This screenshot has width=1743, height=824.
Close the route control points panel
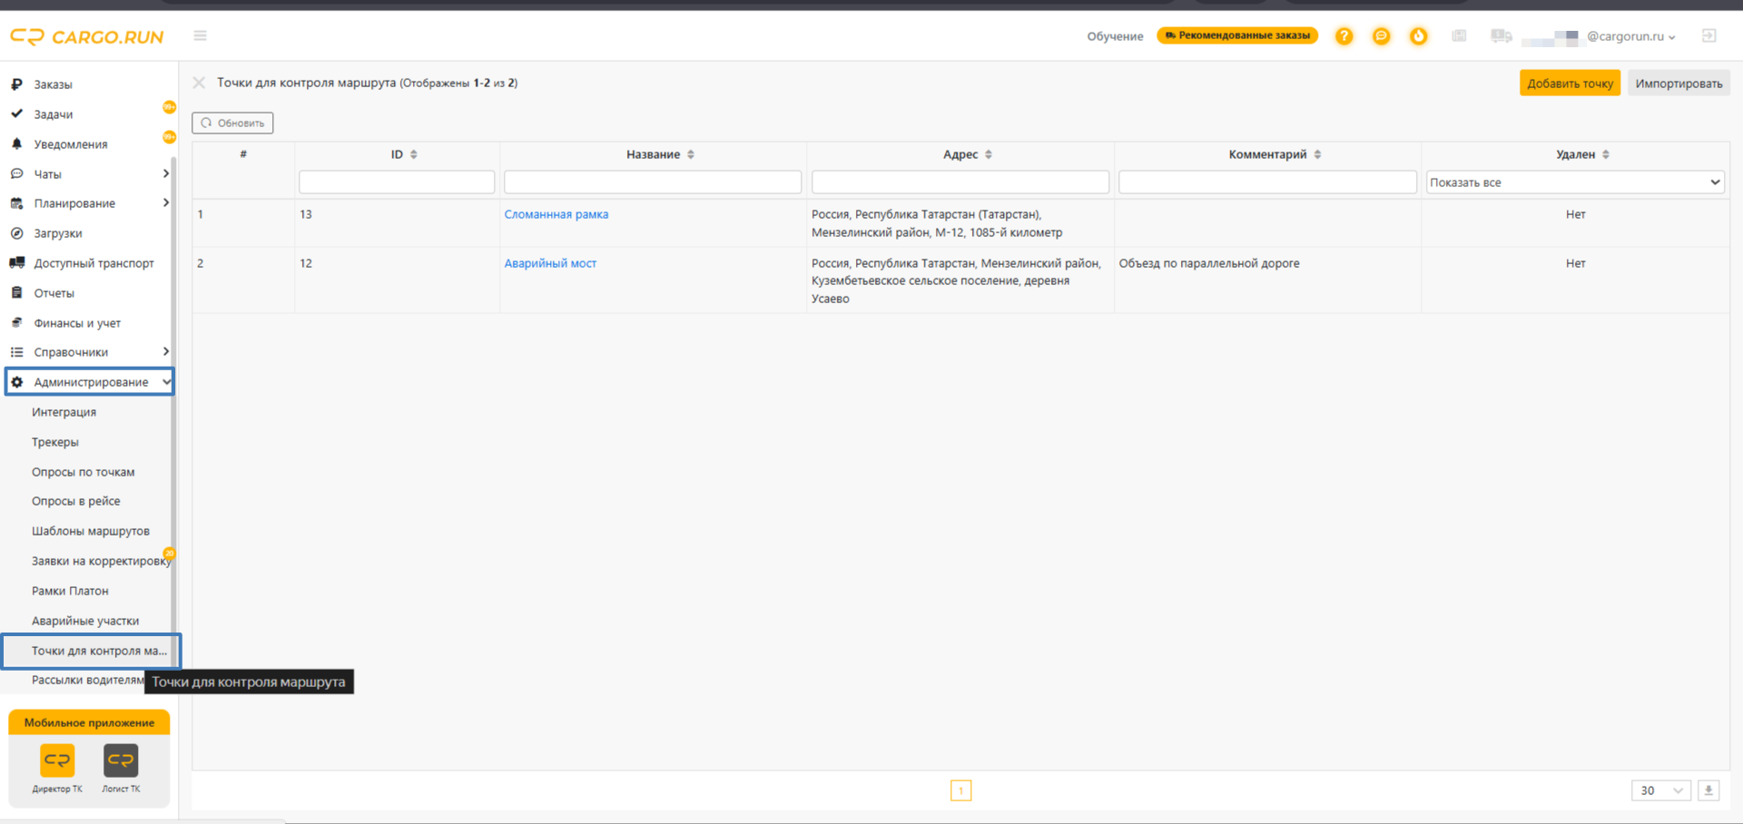[x=199, y=83]
